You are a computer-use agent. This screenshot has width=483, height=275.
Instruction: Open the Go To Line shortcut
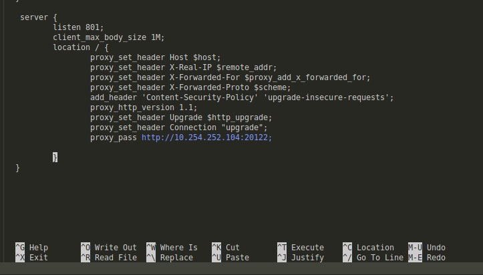point(379,258)
